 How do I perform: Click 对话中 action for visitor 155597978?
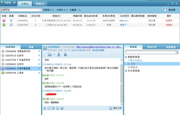click(x=169, y=25)
